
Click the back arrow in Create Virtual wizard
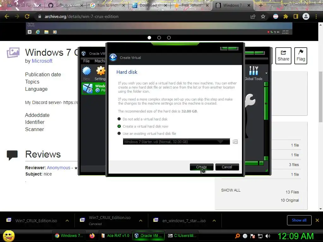tap(113, 57)
